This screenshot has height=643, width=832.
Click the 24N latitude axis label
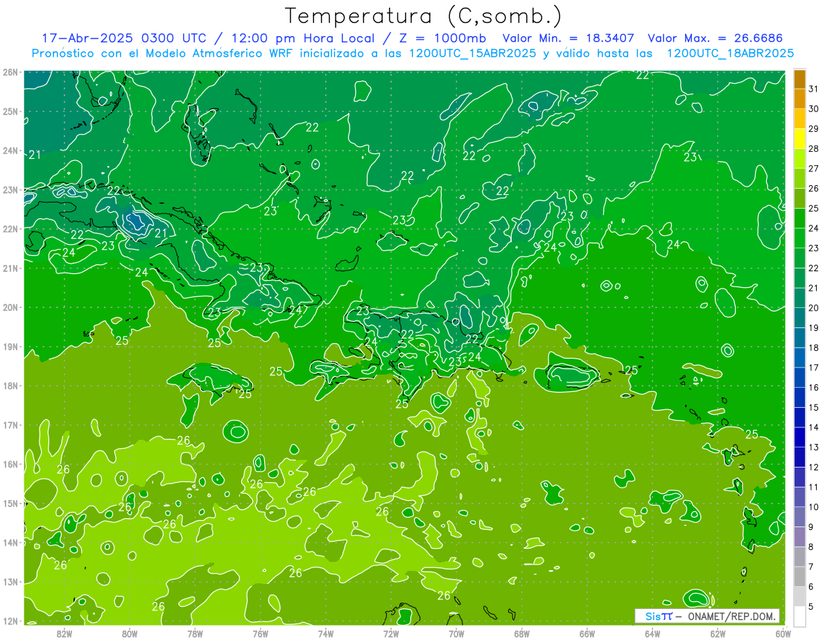coord(10,151)
